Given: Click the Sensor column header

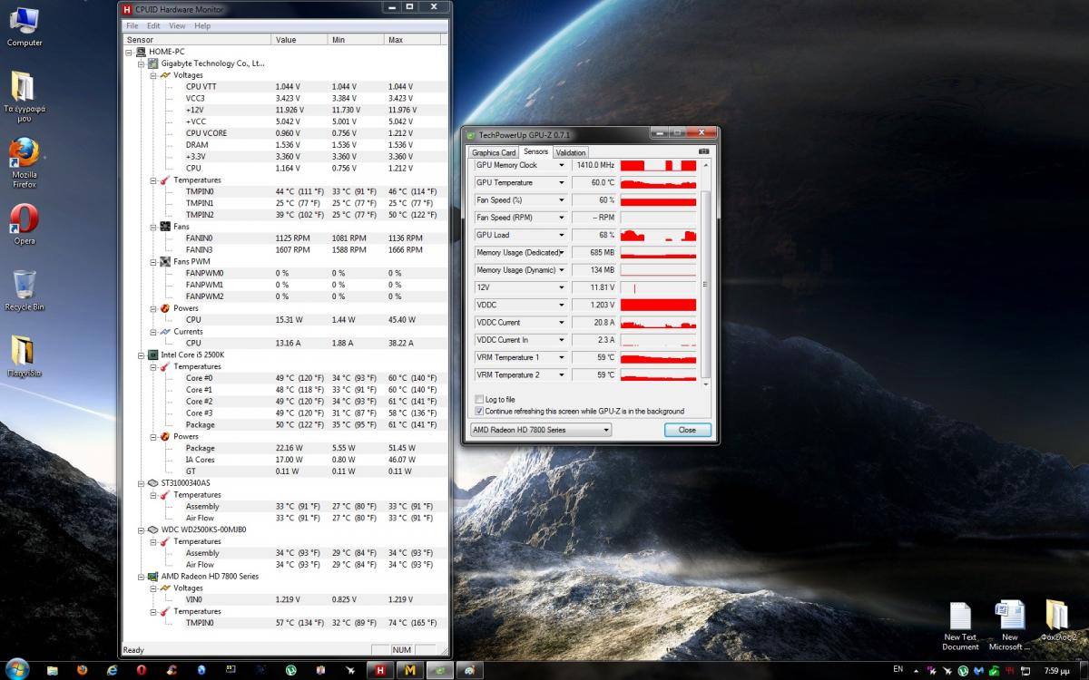Looking at the screenshot, I should pos(197,40).
